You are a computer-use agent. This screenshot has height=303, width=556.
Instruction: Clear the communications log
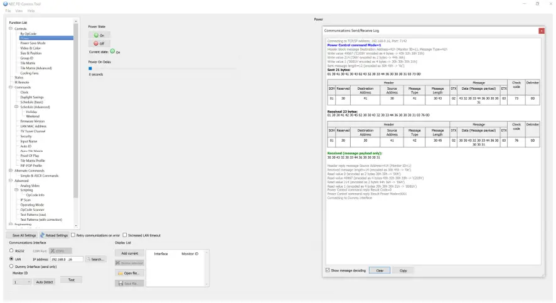pos(380,270)
